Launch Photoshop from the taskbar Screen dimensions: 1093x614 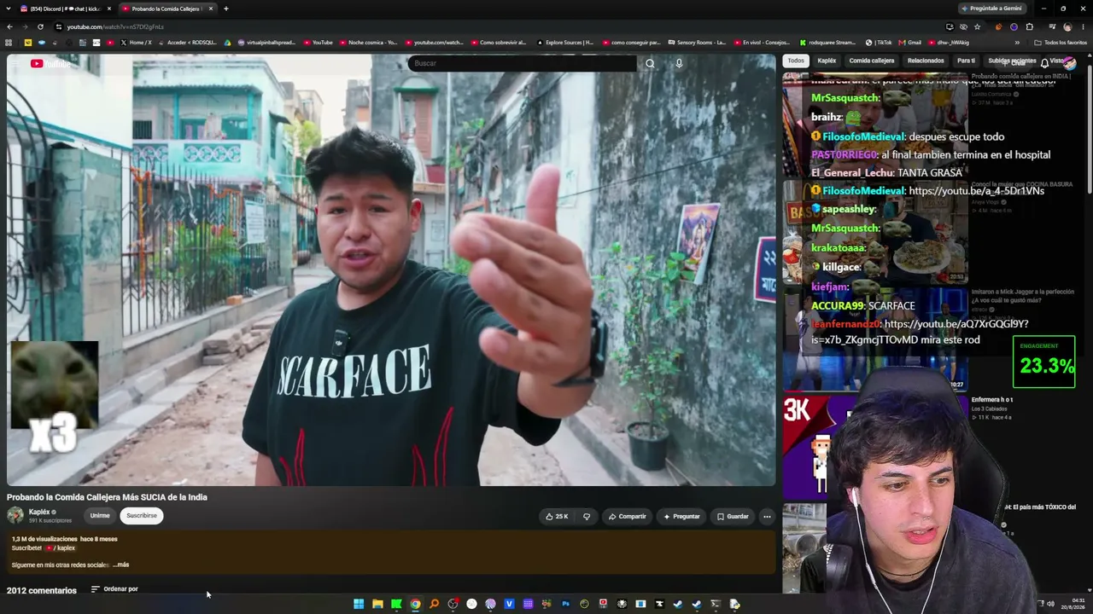pos(565,604)
